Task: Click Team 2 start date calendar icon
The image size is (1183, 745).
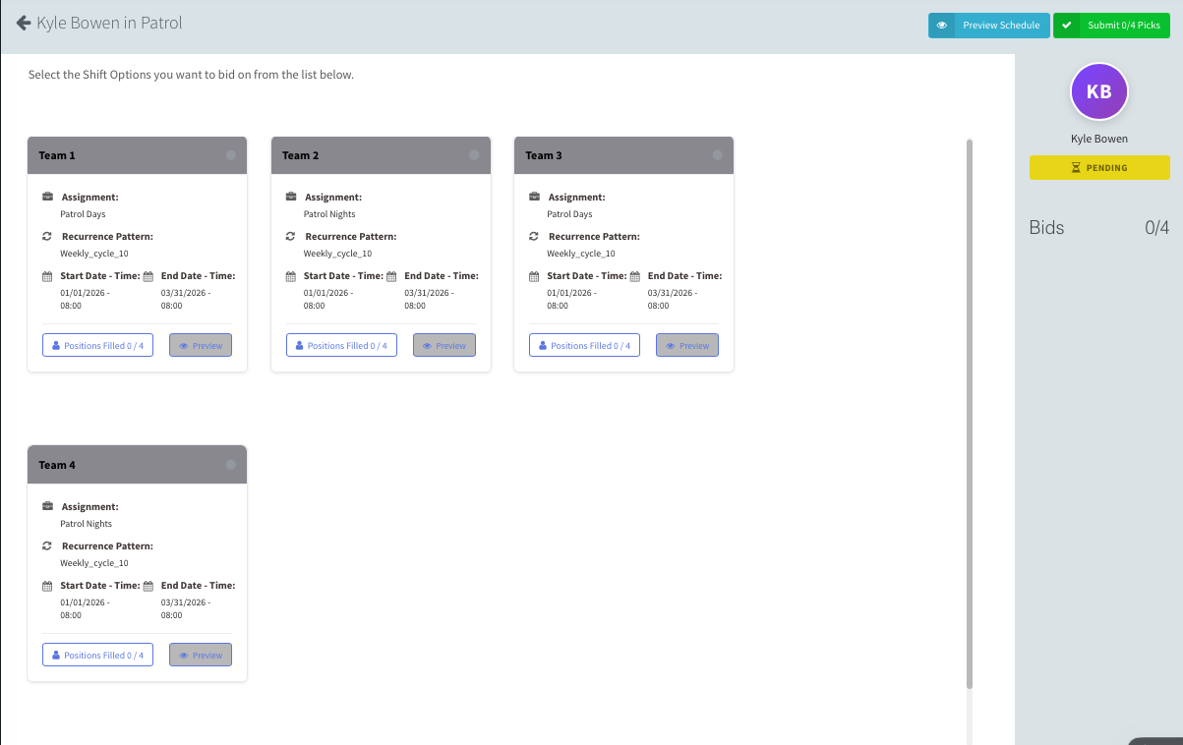Action: 291,276
